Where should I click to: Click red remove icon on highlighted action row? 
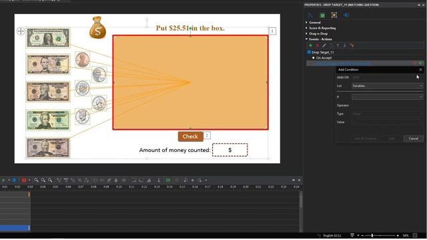414,63
